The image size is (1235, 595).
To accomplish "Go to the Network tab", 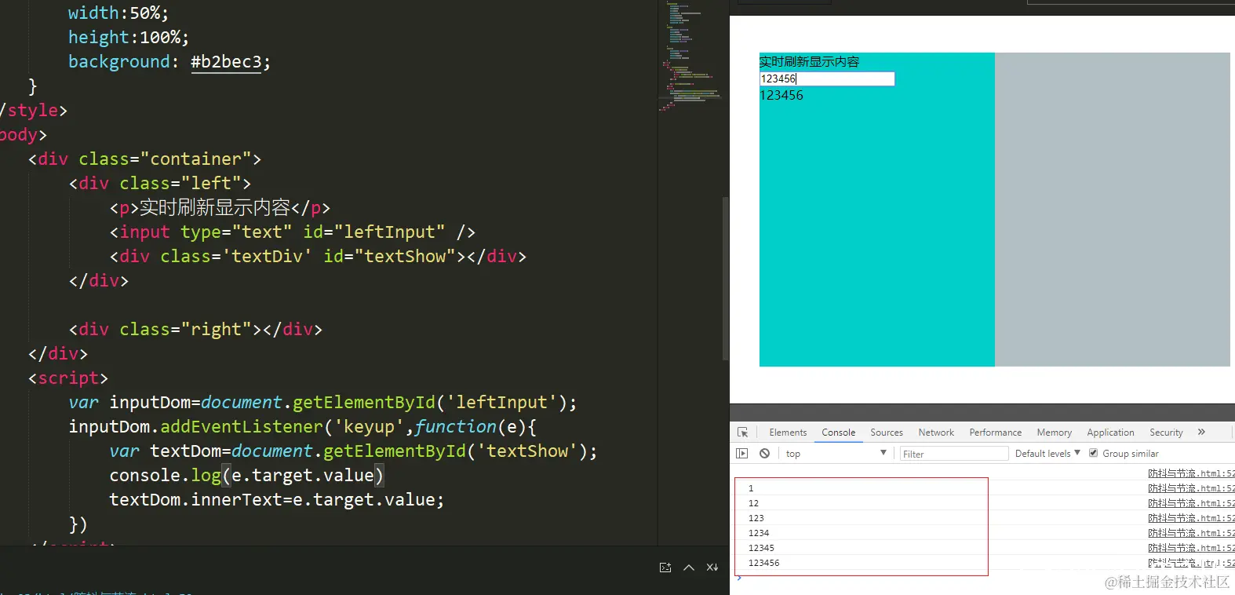I will click(x=936, y=433).
